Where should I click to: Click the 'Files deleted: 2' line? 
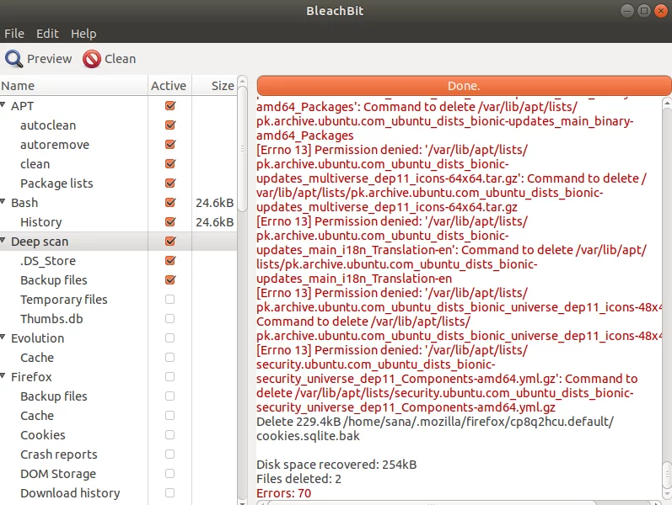tap(298, 478)
